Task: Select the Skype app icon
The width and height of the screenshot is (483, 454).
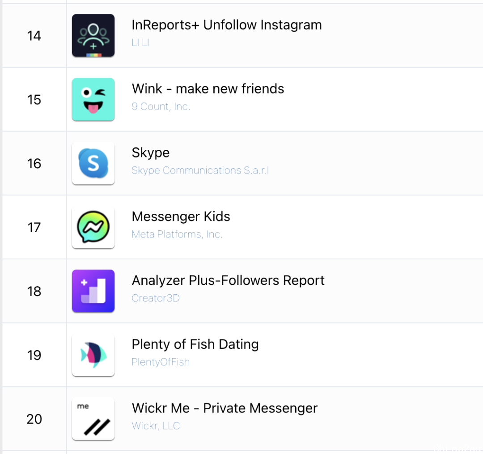Action: point(93,163)
